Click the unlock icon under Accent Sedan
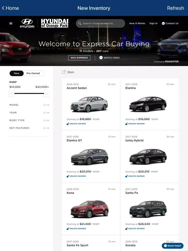The width and height of the screenshot is (188, 251). (x=68, y=123)
